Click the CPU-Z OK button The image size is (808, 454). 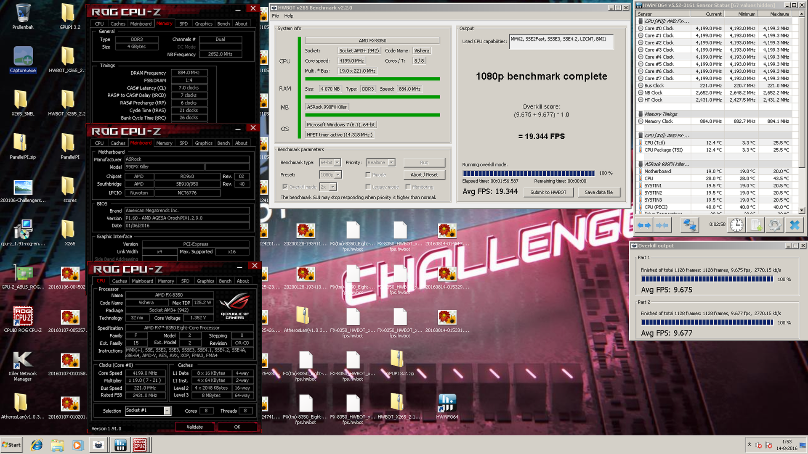click(237, 427)
